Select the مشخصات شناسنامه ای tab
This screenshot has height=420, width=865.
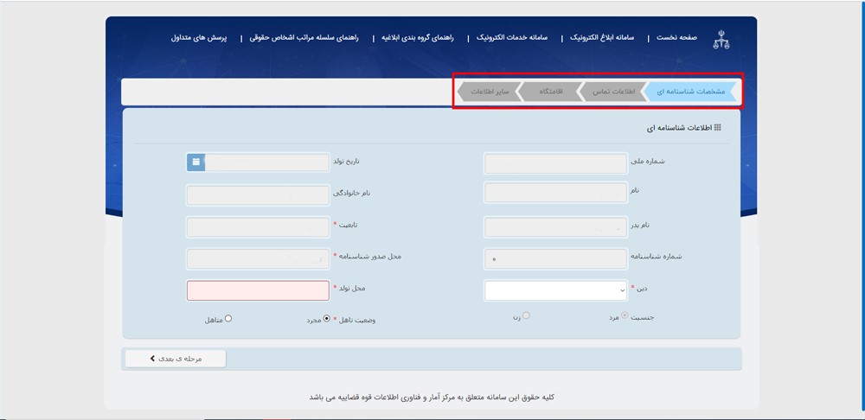click(x=690, y=92)
